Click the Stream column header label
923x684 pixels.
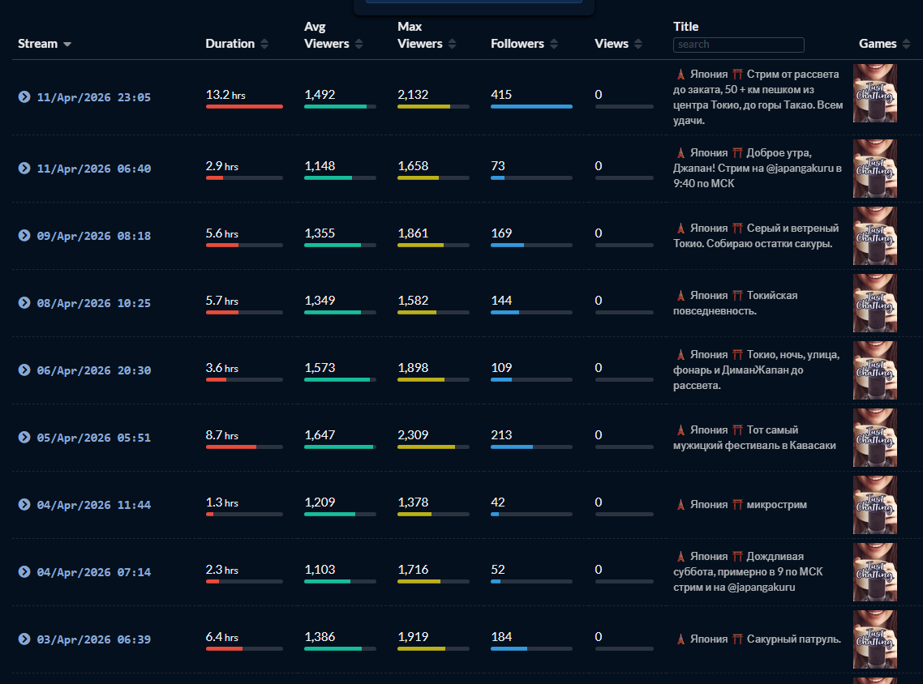[37, 44]
